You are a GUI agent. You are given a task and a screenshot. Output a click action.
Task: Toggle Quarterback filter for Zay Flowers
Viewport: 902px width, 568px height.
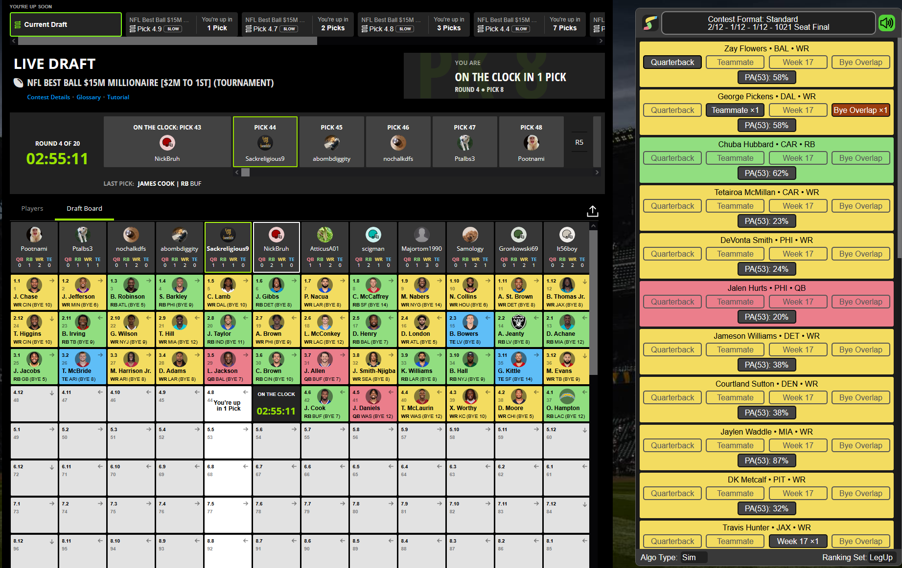pos(672,62)
